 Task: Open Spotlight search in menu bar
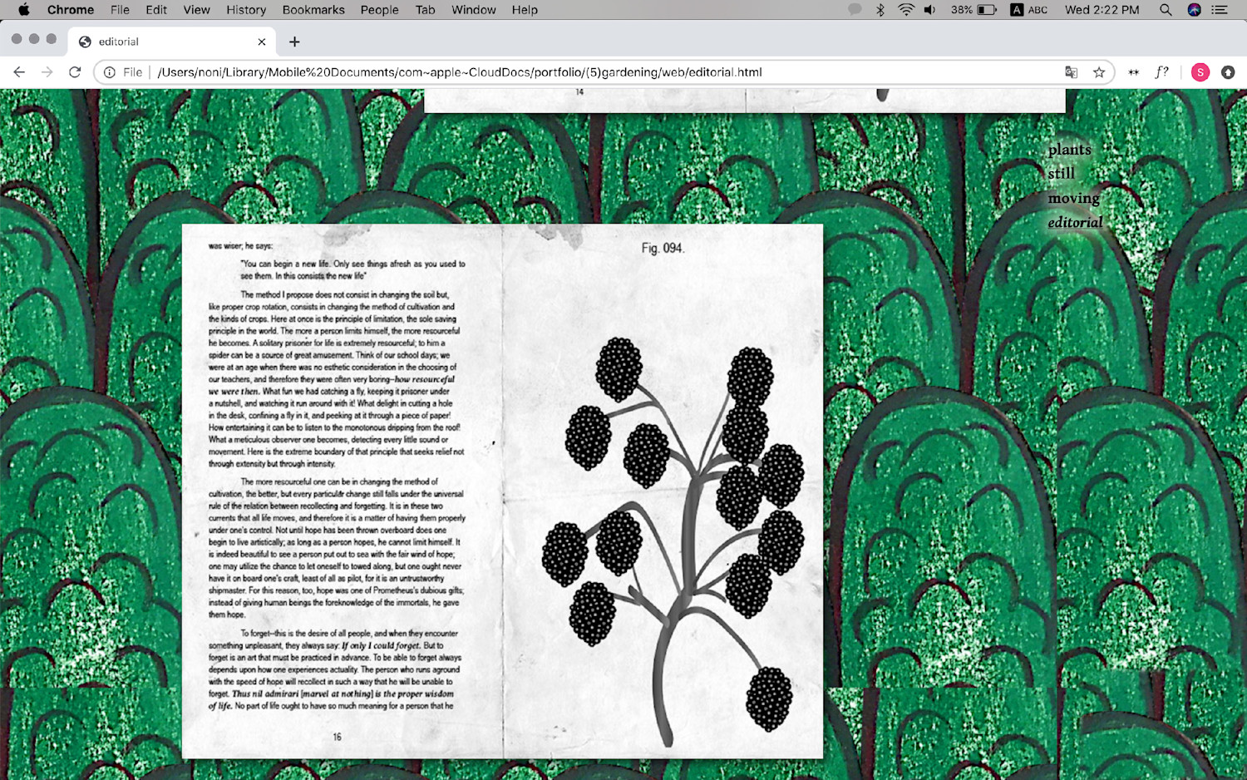[1166, 10]
